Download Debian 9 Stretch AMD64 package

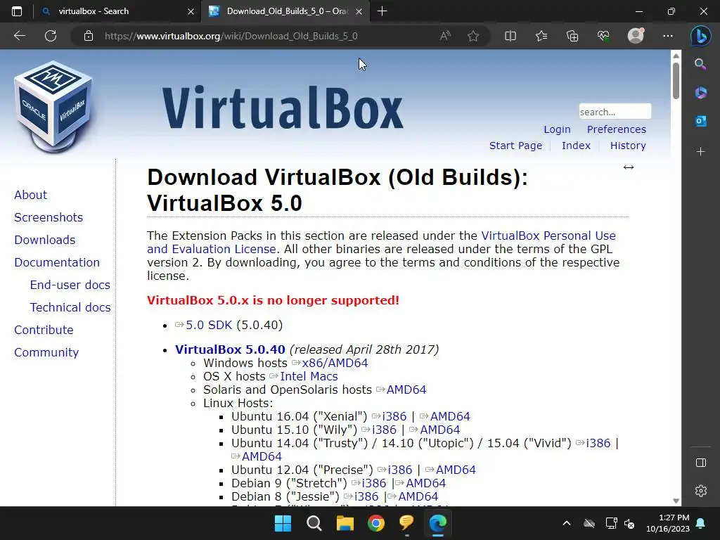pos(425,483)
